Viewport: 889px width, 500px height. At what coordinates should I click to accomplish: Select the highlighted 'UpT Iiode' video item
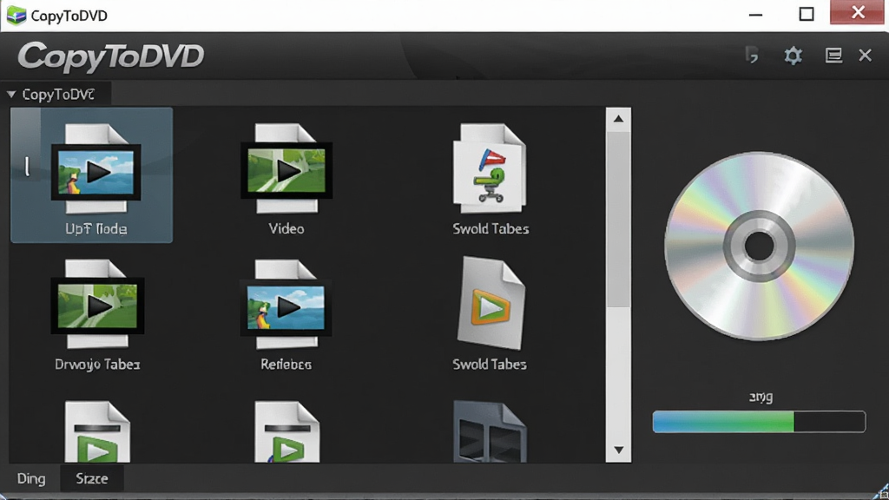pos(92,175)
